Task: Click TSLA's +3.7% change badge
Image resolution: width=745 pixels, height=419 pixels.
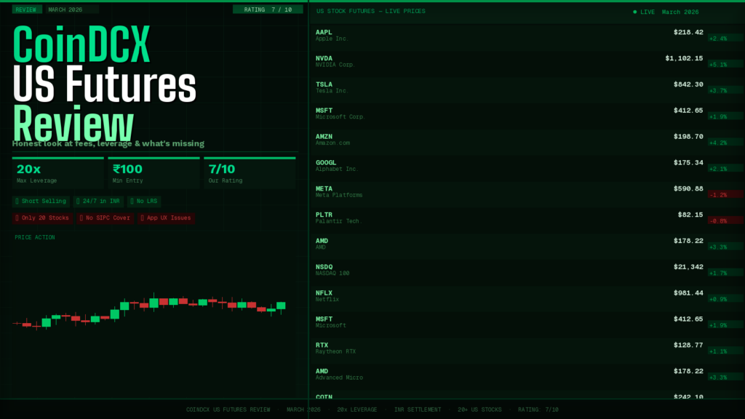Action: (x=725, y=90)
